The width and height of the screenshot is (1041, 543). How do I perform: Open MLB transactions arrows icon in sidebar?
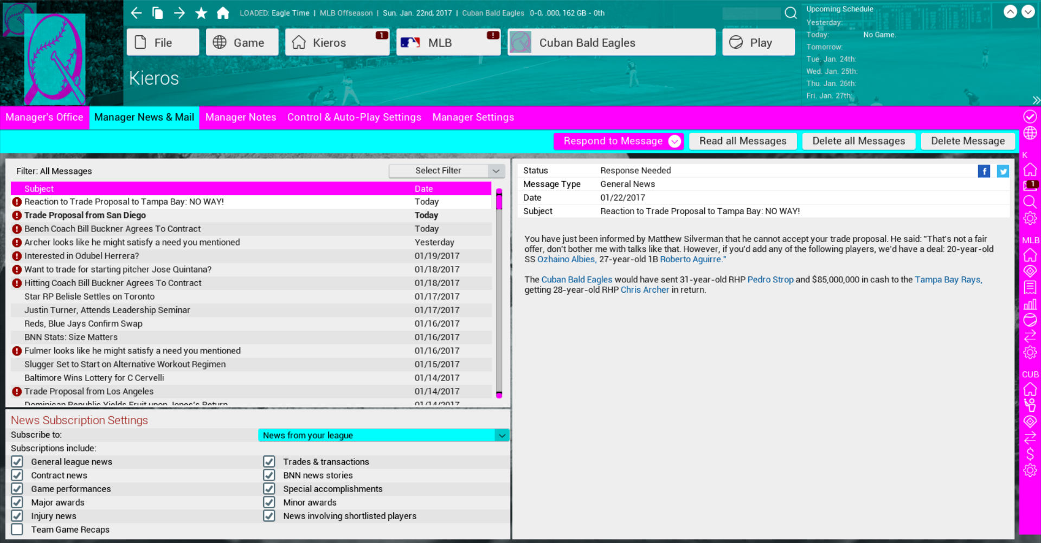(1030, 336)
